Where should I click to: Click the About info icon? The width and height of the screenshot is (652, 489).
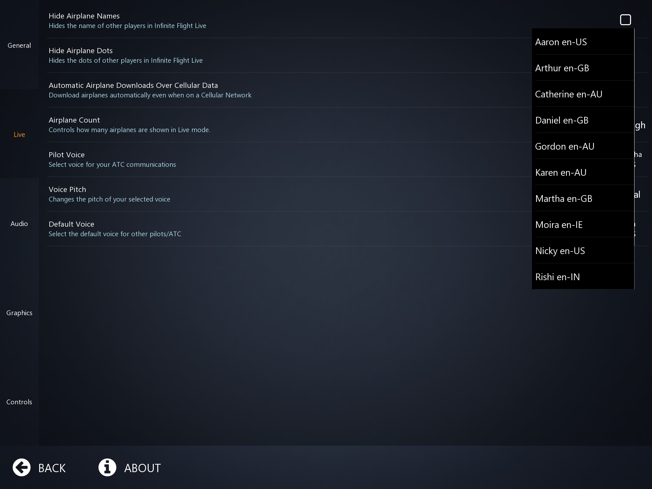(107, 467)
